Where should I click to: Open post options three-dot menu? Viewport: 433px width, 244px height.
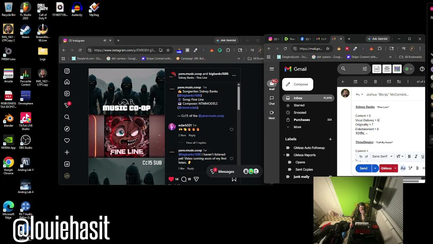(x=234, y=76)
